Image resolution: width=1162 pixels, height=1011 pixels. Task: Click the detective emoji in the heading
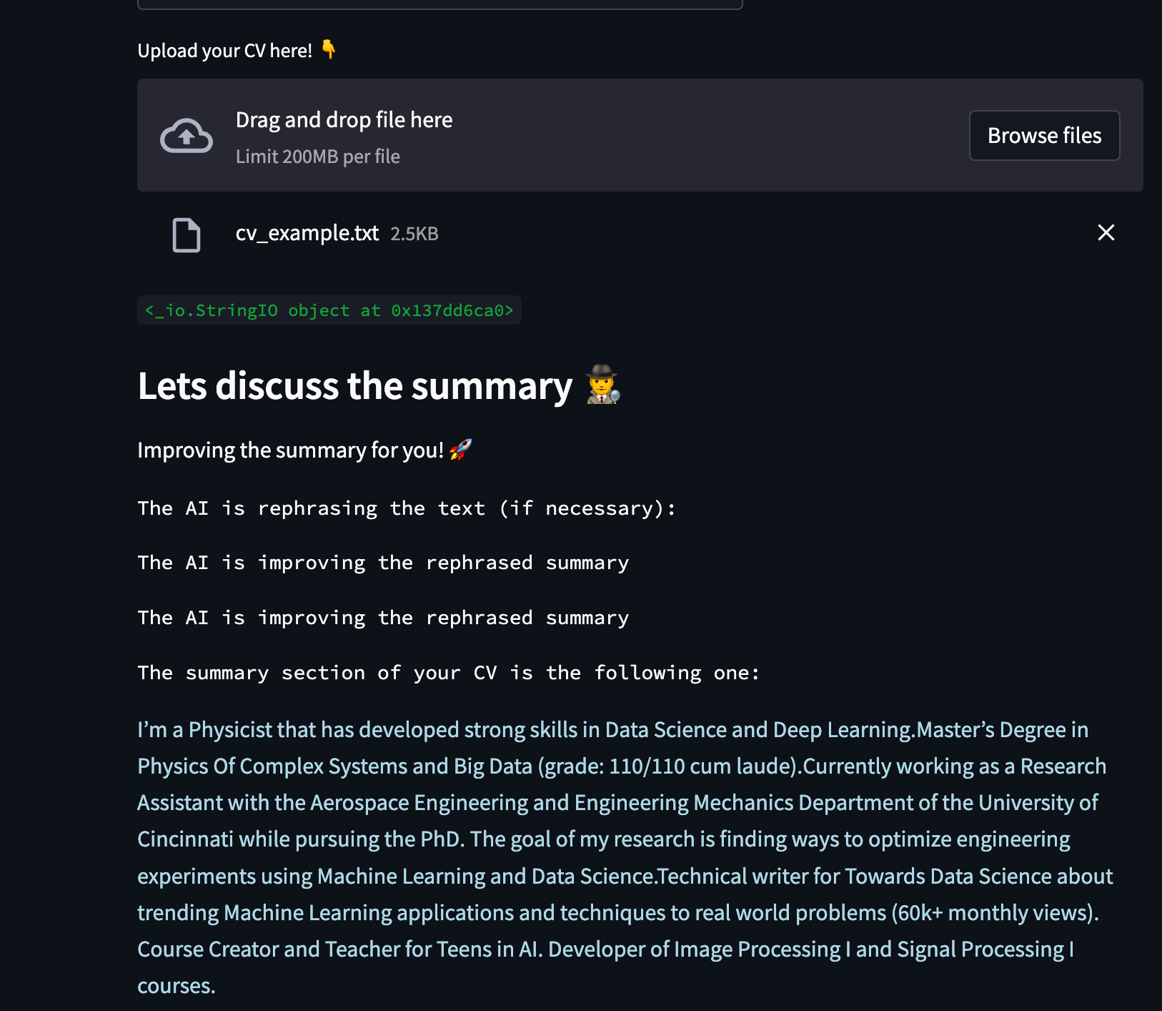click(x=602, y=385)
